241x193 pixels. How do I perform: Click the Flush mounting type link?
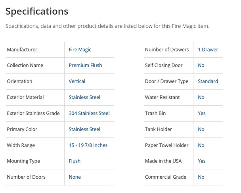75,161
